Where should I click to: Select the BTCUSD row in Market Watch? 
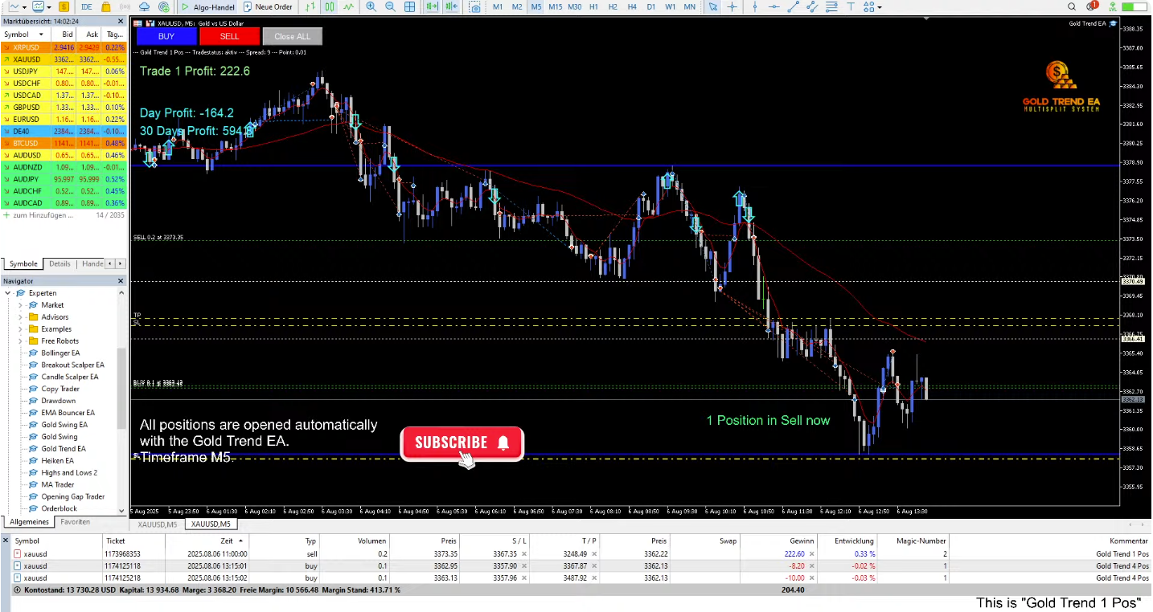pyautogui.click(x=64, y=143)
